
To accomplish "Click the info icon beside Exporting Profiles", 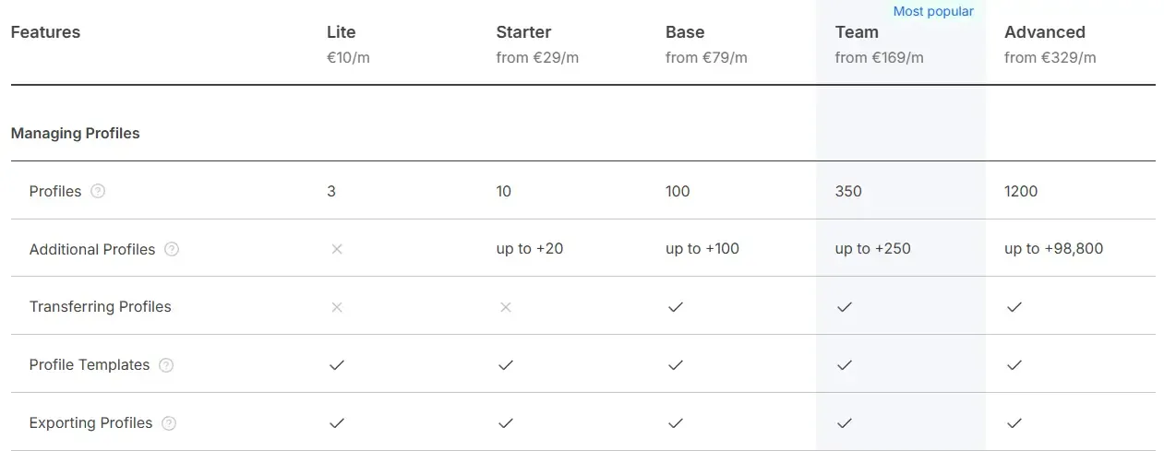I will pos(169,423).
